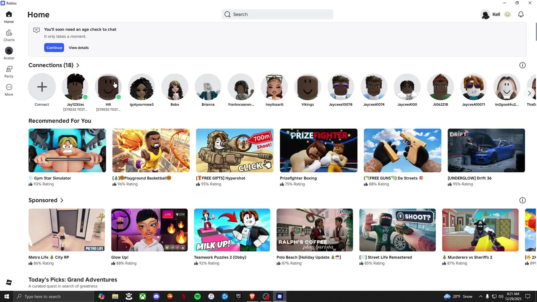Click the "75% Rating" text

tap(295, 184)
